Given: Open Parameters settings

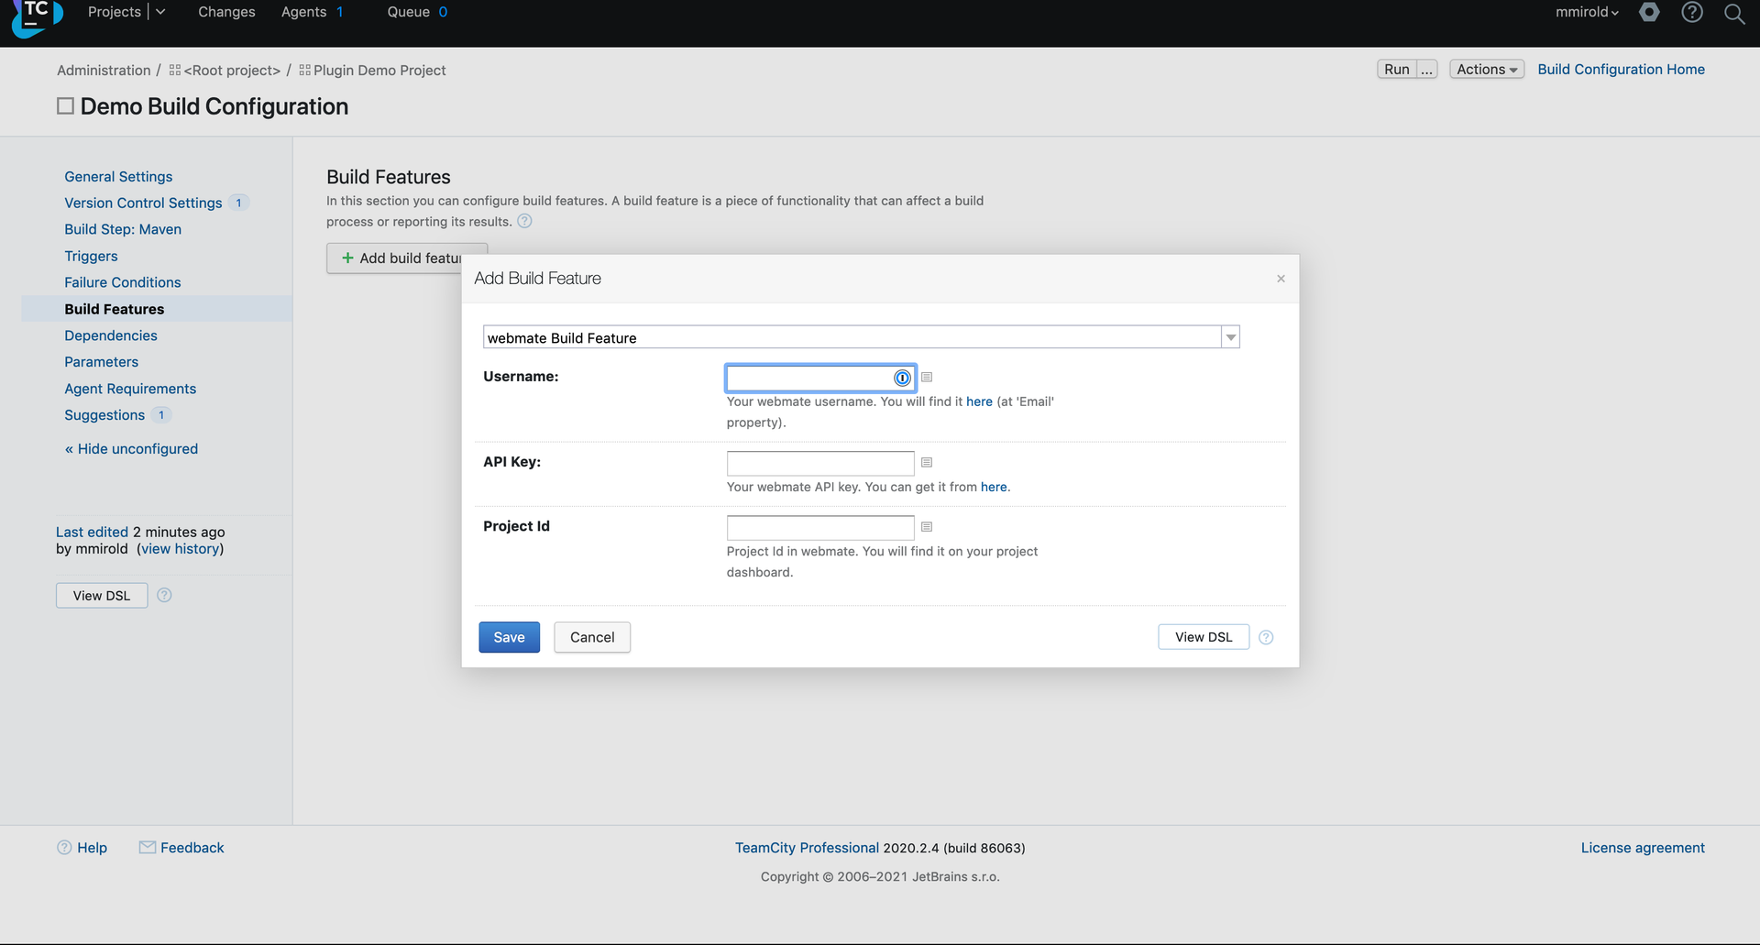Looking at the screenshot, I should pos(102,363).
